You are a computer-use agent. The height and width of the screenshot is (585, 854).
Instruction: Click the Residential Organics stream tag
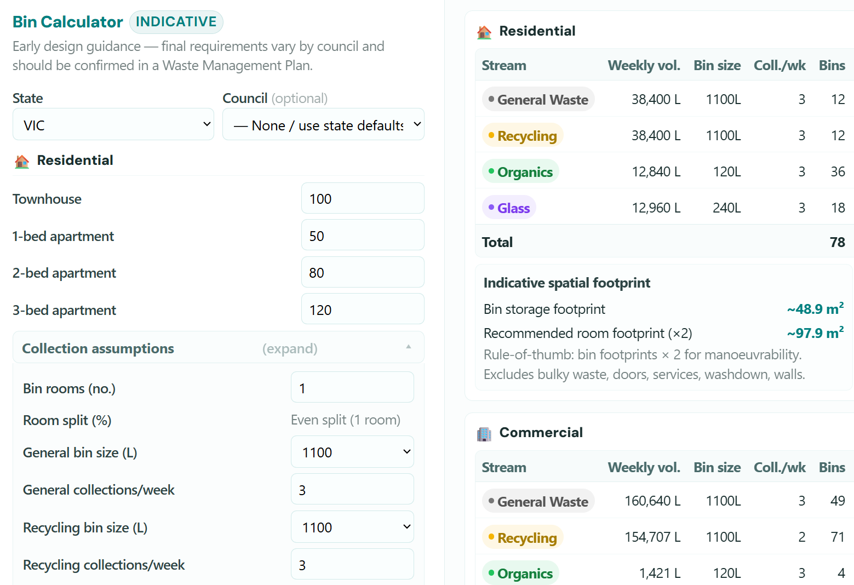point(520,172)
